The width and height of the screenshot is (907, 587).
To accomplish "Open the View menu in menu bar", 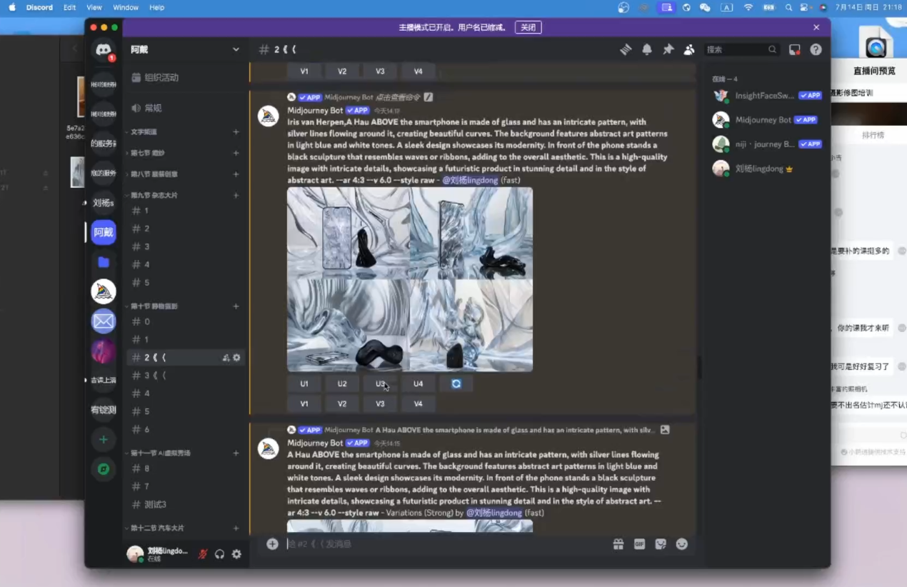I will click(x=94, y=7).
